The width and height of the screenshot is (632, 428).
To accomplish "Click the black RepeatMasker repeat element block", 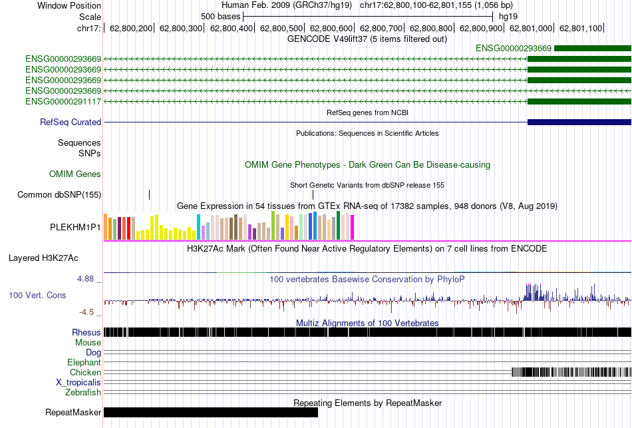I will (211, 412).
